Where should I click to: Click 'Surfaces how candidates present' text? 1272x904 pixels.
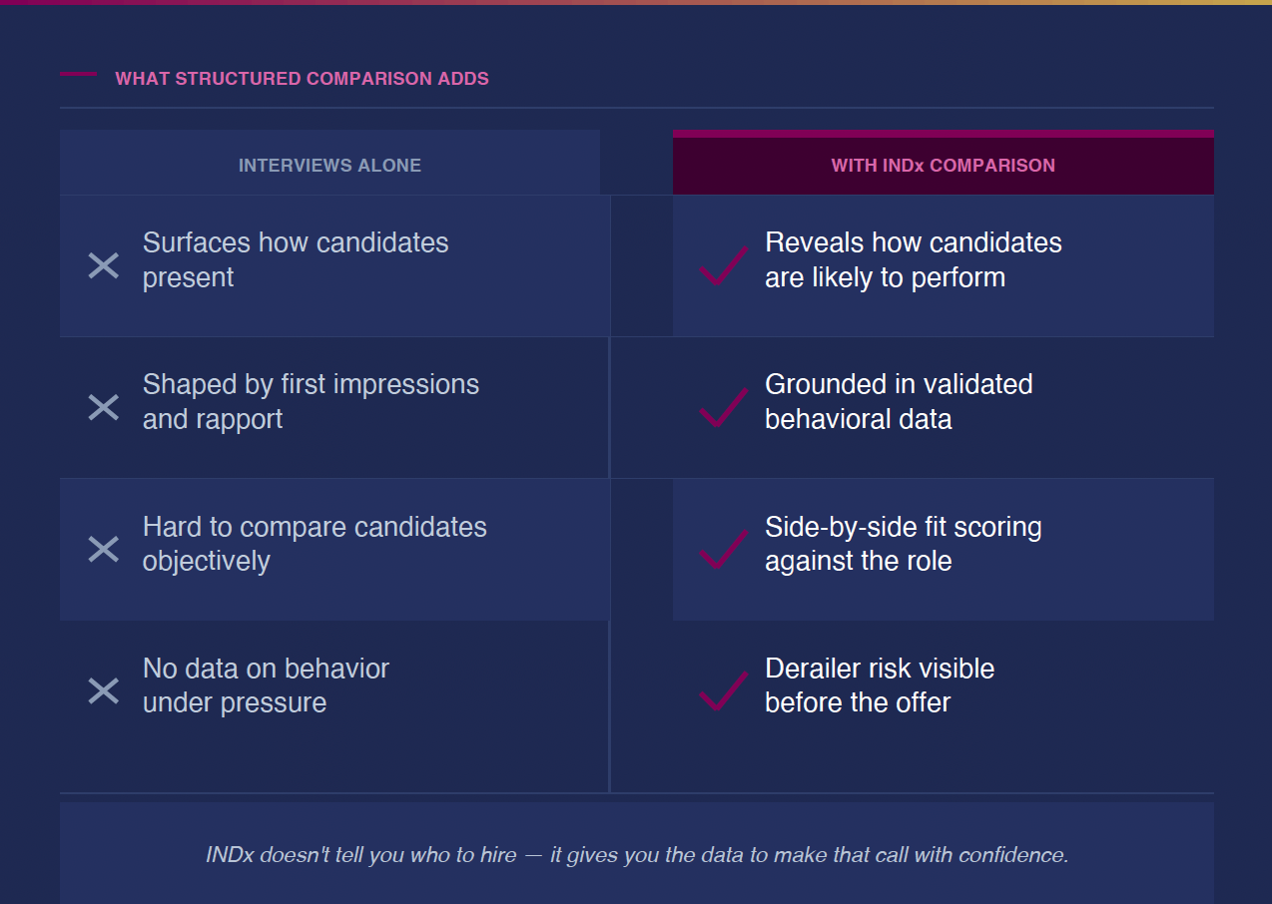[x=296, y=259]
